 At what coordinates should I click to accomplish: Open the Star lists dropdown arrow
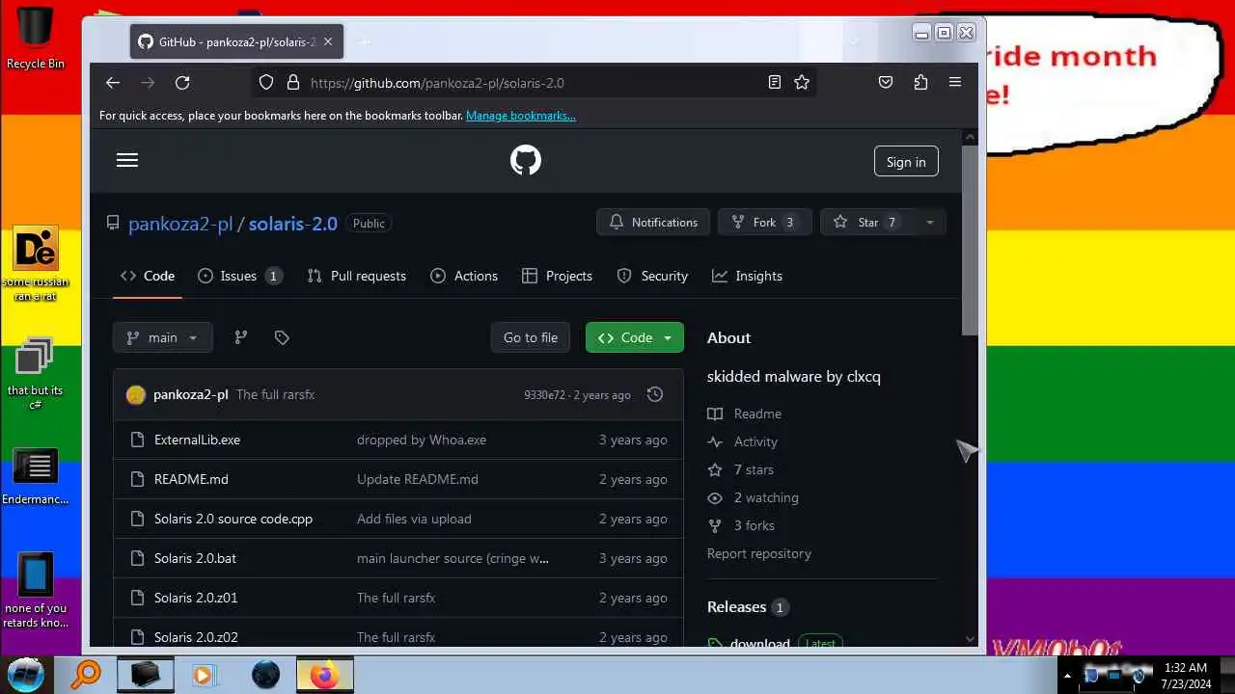tap(930, 222)
